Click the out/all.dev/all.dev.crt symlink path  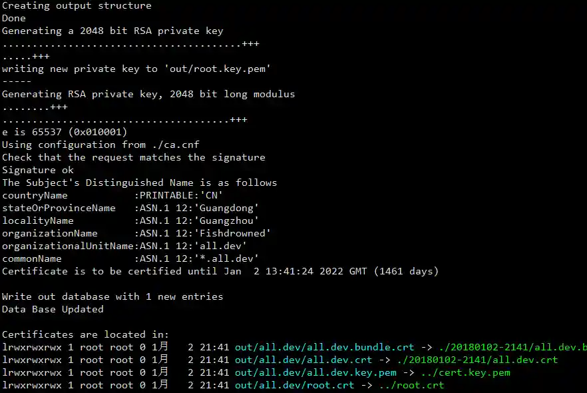(303, 360)
